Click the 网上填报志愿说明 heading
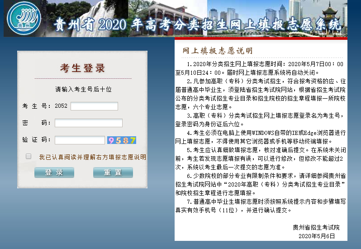The width and height of the screenshot is (361, 249). [x=218, y=50]
